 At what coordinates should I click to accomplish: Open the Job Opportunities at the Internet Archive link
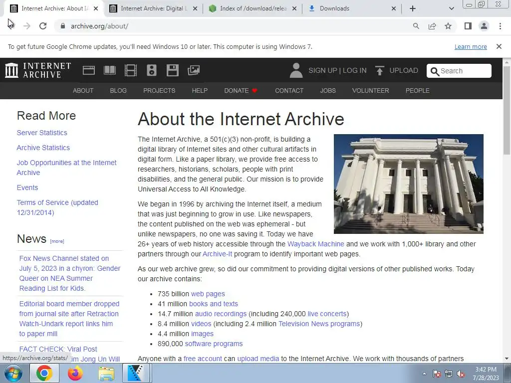coord(66,168)
